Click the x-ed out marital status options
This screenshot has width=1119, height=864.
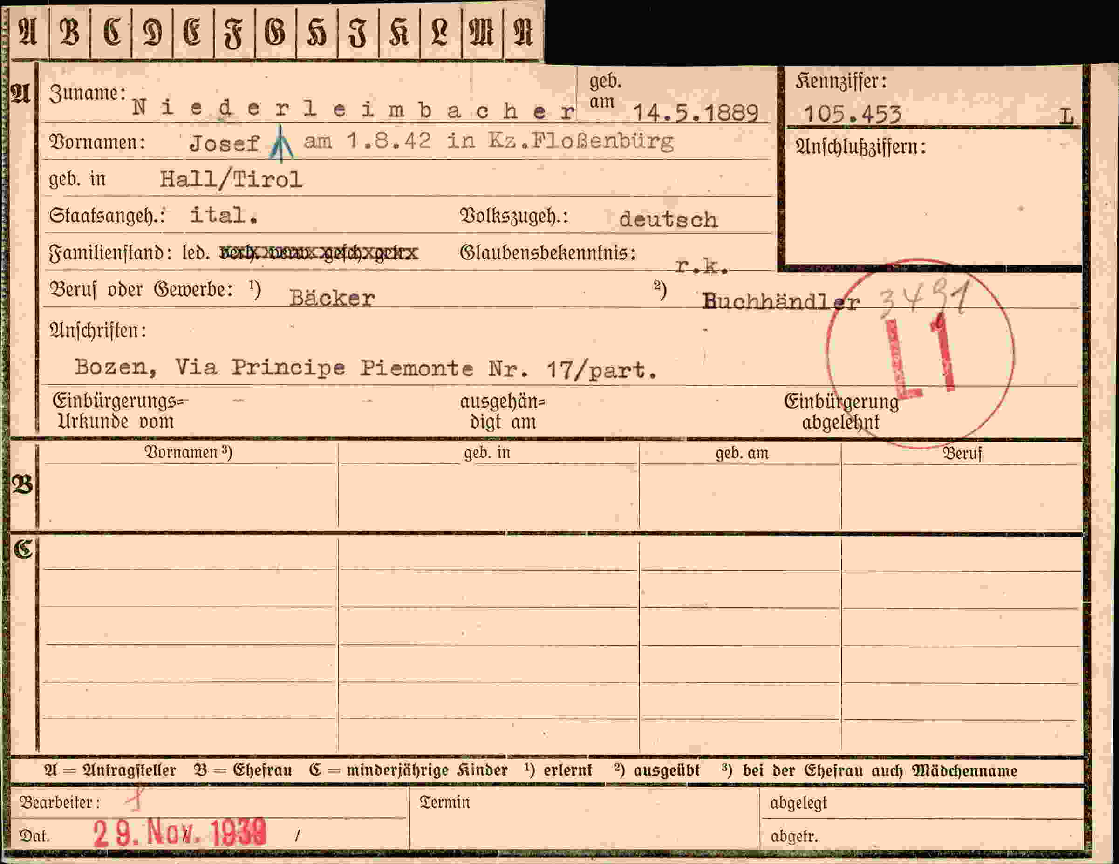319,252
